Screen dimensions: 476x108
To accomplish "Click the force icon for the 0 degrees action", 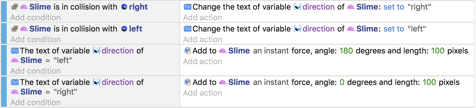I will [x=187, y=82].
